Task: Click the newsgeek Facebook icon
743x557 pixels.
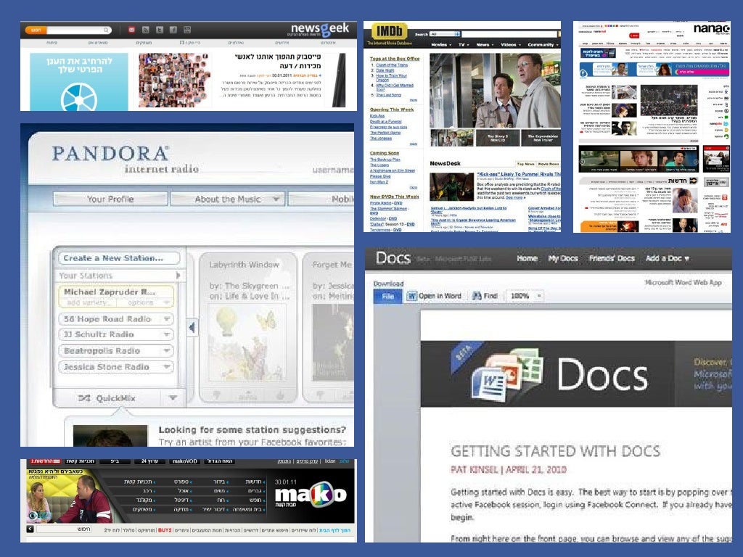Action: tap(173, 30)
